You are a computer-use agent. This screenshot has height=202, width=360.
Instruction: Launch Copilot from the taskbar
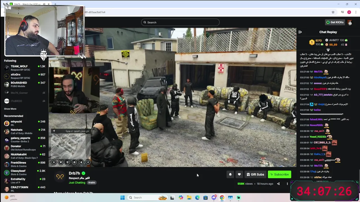tap(181, 198)
